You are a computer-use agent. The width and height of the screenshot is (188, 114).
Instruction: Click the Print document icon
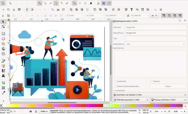[19, 10]
